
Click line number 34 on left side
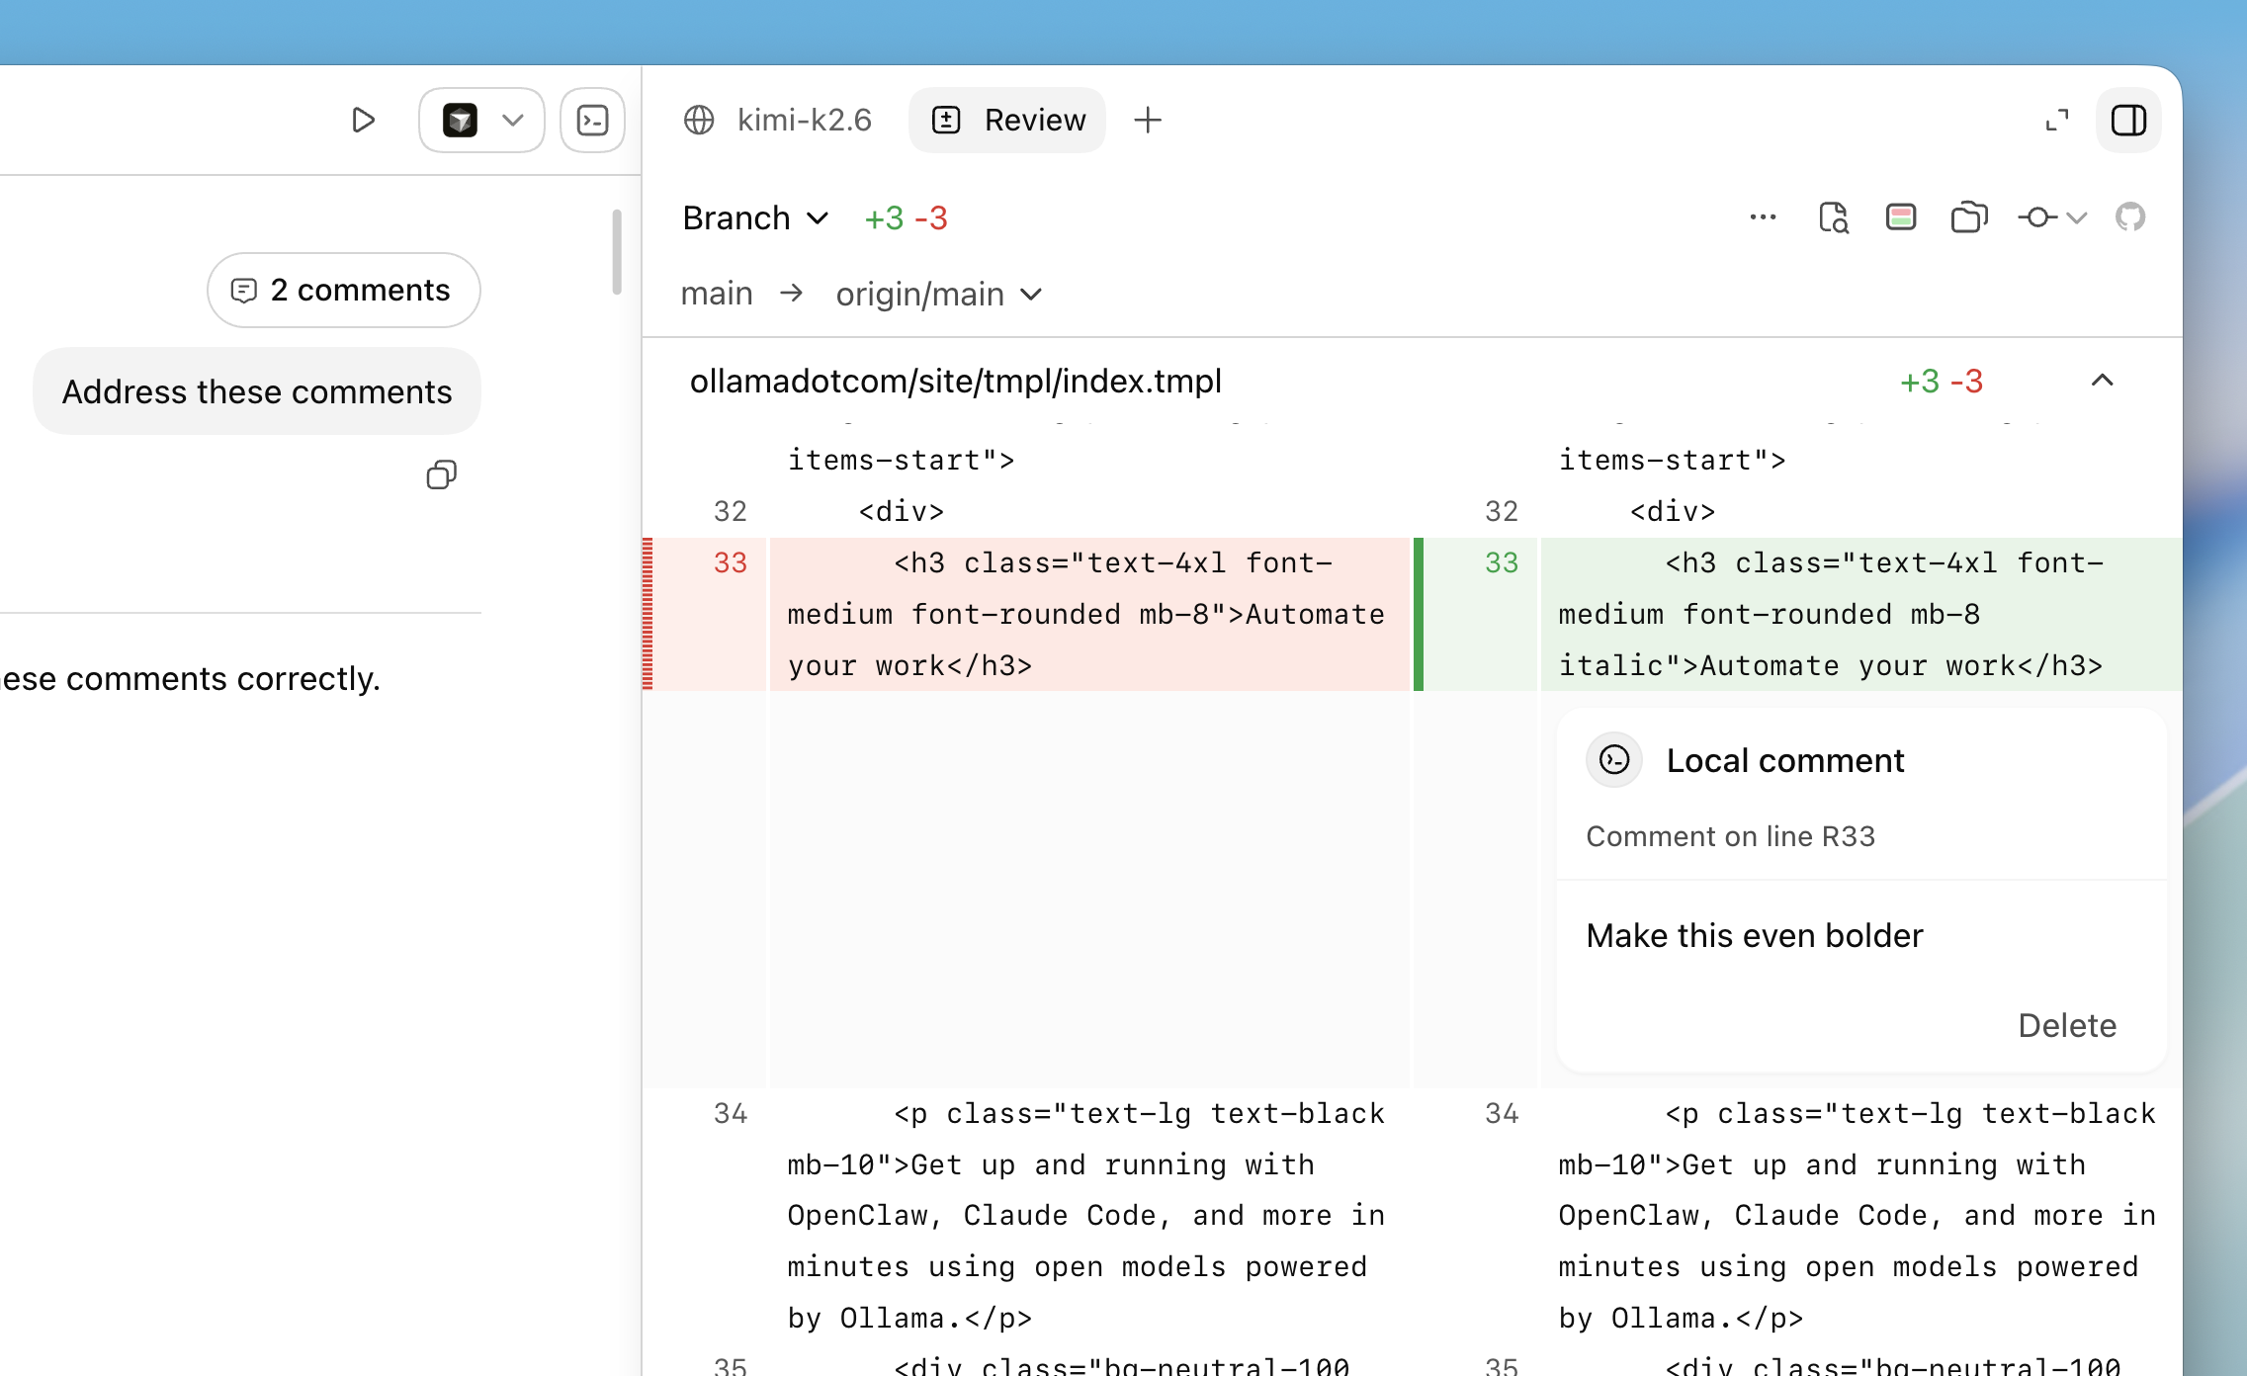coord(731,1114)
